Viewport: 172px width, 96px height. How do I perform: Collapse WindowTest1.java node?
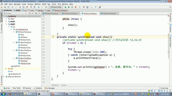[14, 32]
